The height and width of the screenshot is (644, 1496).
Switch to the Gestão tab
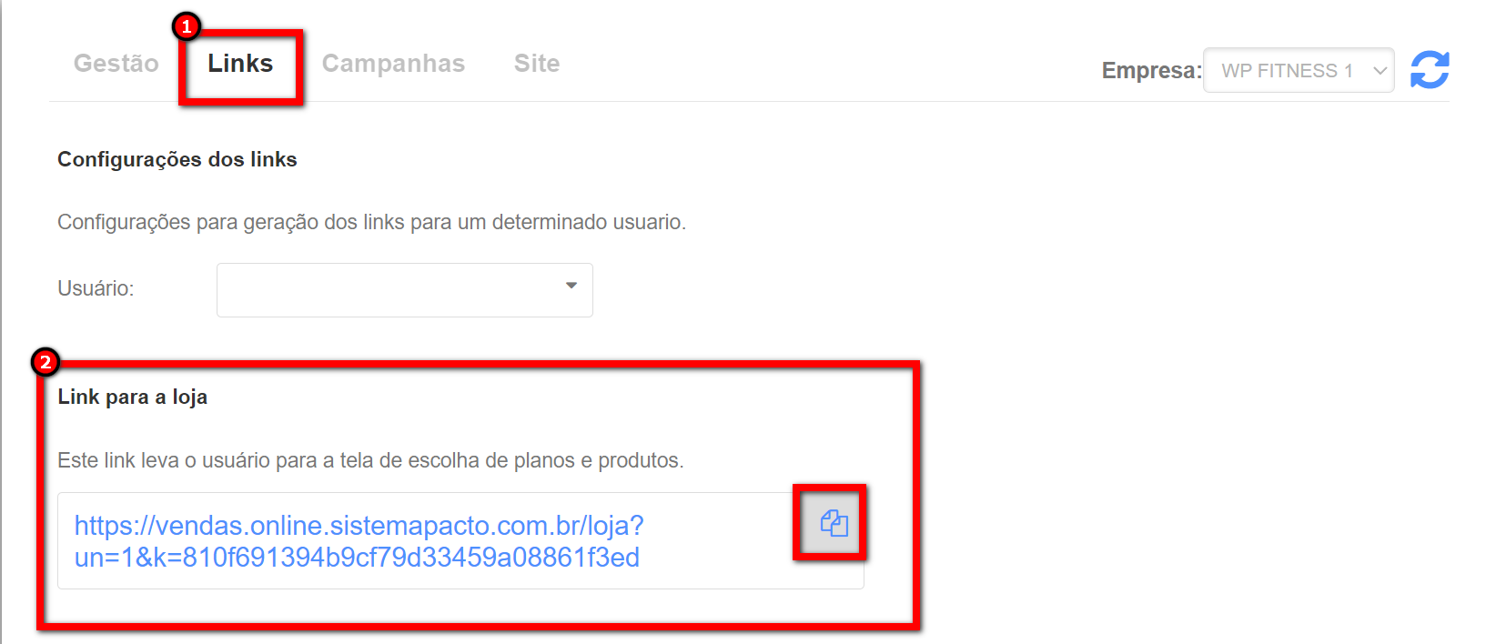click(x=116, y=63)
